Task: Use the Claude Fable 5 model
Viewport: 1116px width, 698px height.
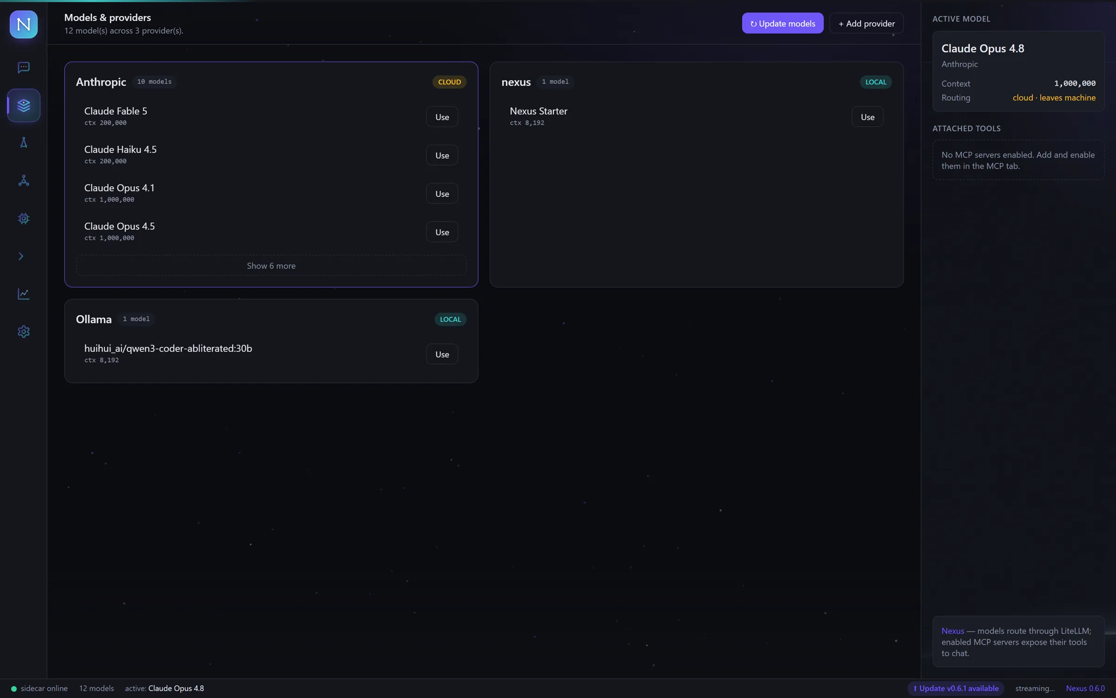Action: [x=442, y=117]
